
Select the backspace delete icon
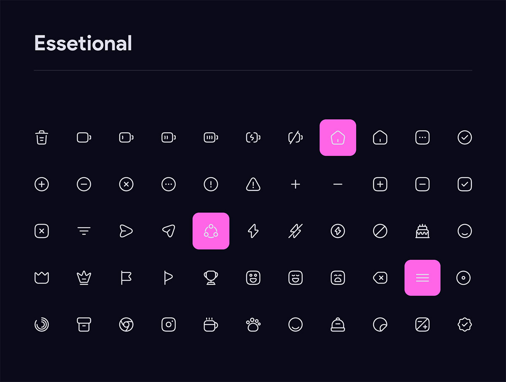[380, 278]
